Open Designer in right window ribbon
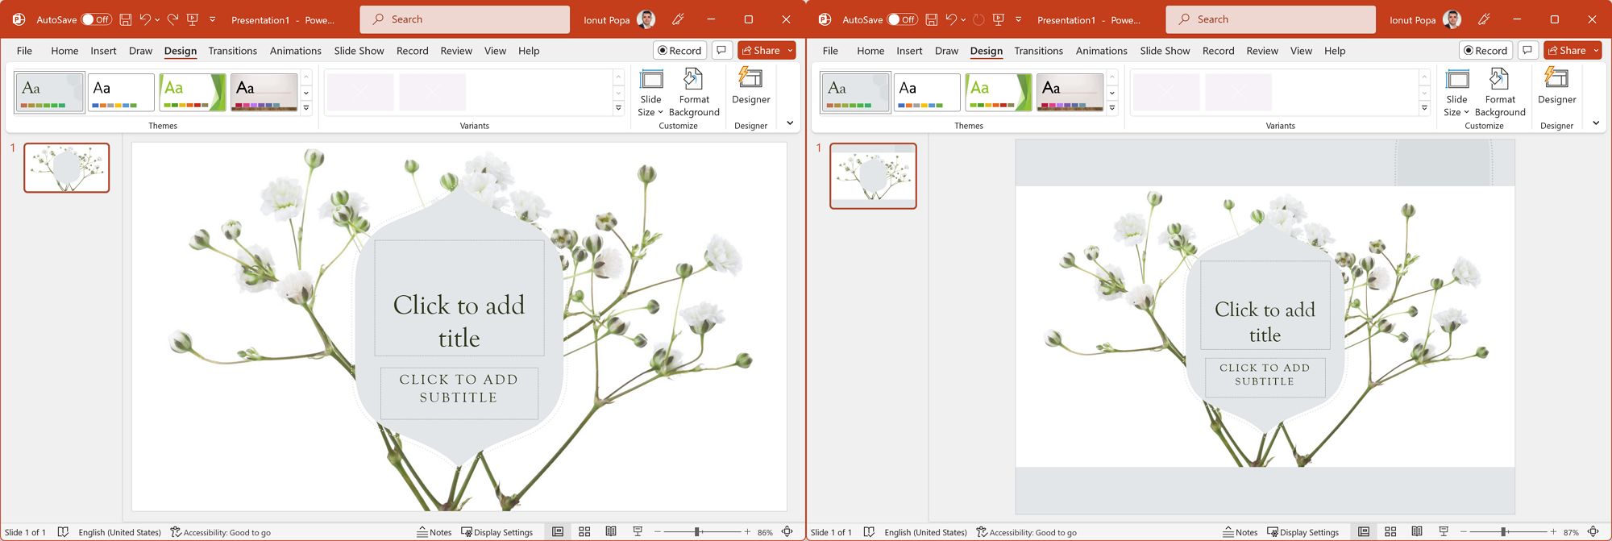This screenshot has width=1612, height=541. [x=1556, y=86]
